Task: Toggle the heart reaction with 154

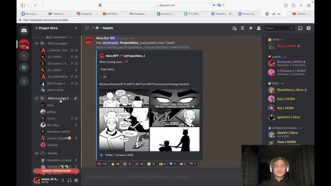Action: pyautogui.click(x=102, y=164)
